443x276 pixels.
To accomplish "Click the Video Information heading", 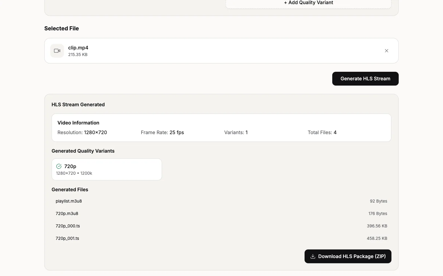I will coord(78,123).
